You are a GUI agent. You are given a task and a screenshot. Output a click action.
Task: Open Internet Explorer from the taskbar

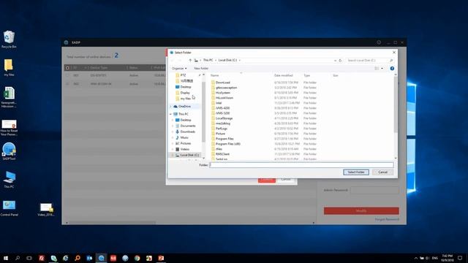pos(65,258)
